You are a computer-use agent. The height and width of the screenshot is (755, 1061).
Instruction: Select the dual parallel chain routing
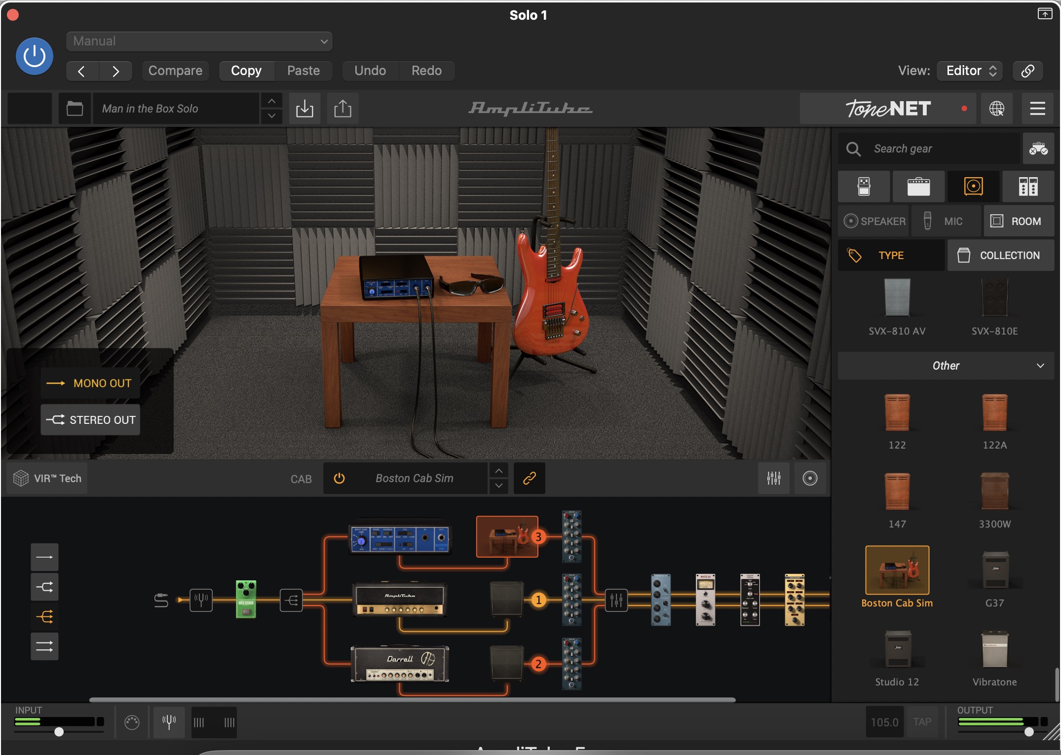tap(44, 646)
